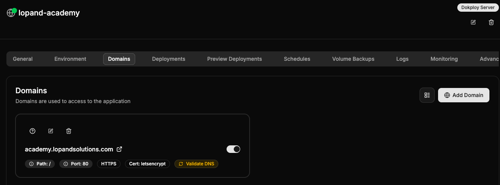
Task: Open the Monitoring tab
Action: click(444, 59)
